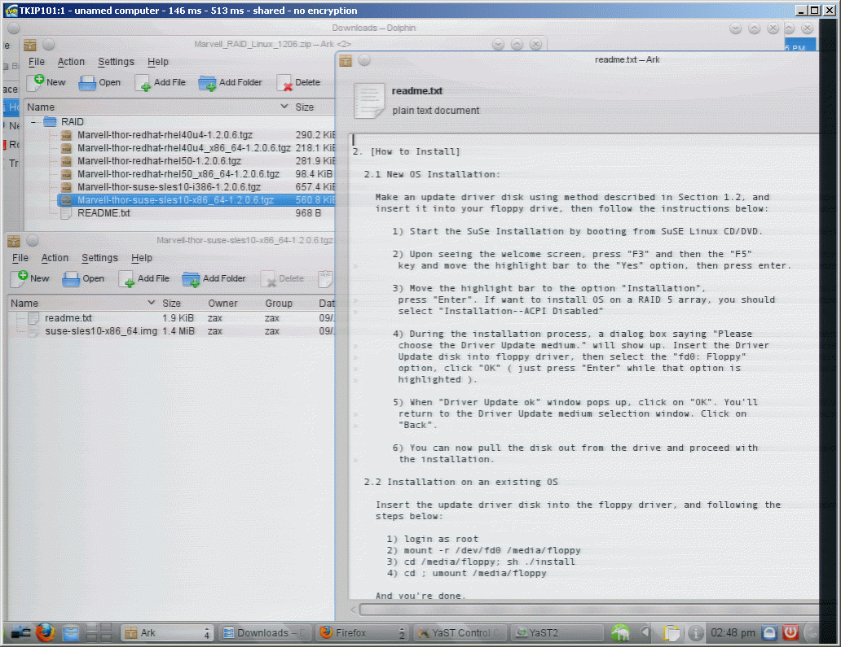Open File menu in Marvell_RAID_Linux Ark window
This screenshot has width=841, height=647.
[x=37, y=62]
